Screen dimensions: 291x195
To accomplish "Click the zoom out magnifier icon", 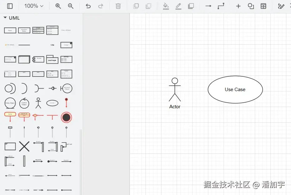I will (x=71, y=6).
